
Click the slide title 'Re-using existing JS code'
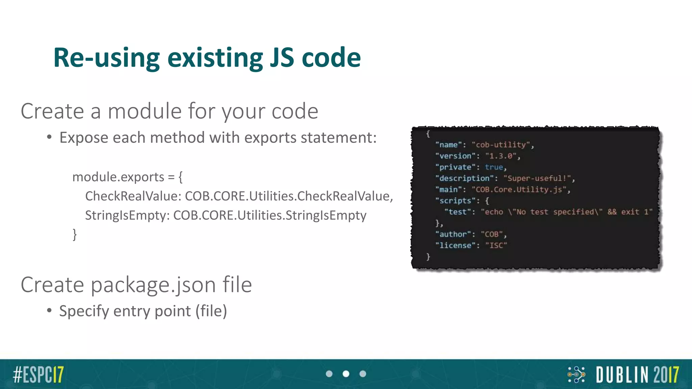tap(207, 58)
